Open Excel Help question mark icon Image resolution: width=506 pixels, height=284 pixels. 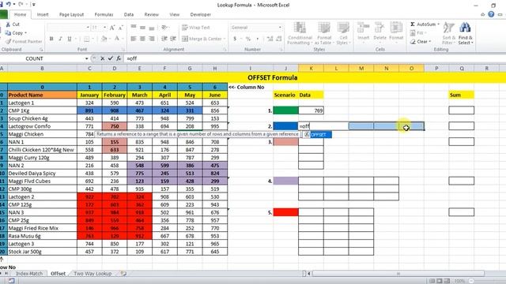click(x=491, y=14)
